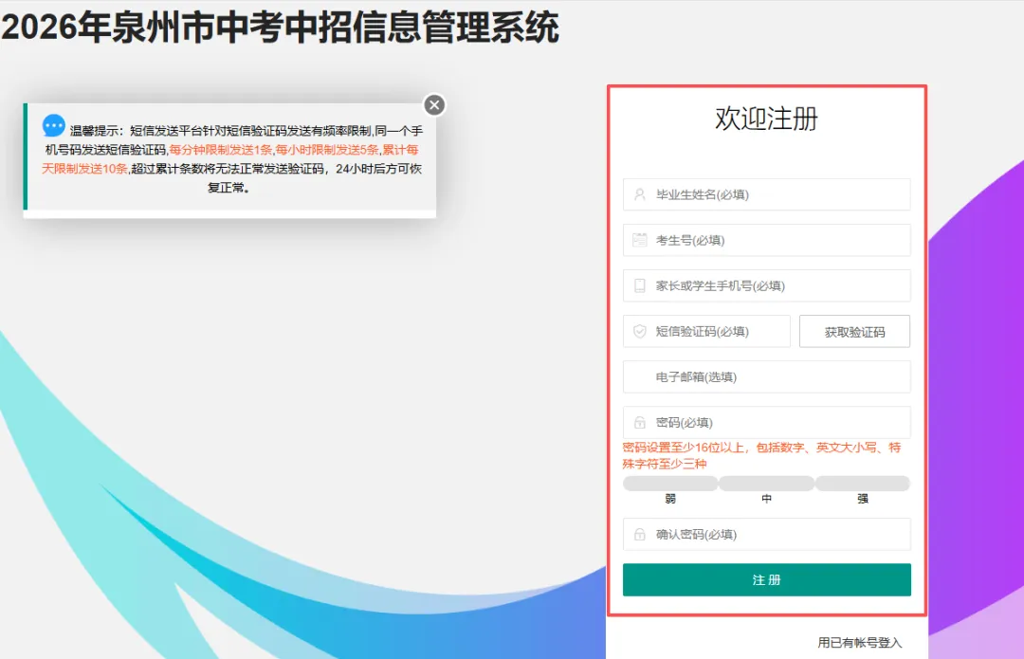Click the orange 每分钟限制发送1条 text
The width and height of the screenshot is (1024, 659).
tap(221, 150)
